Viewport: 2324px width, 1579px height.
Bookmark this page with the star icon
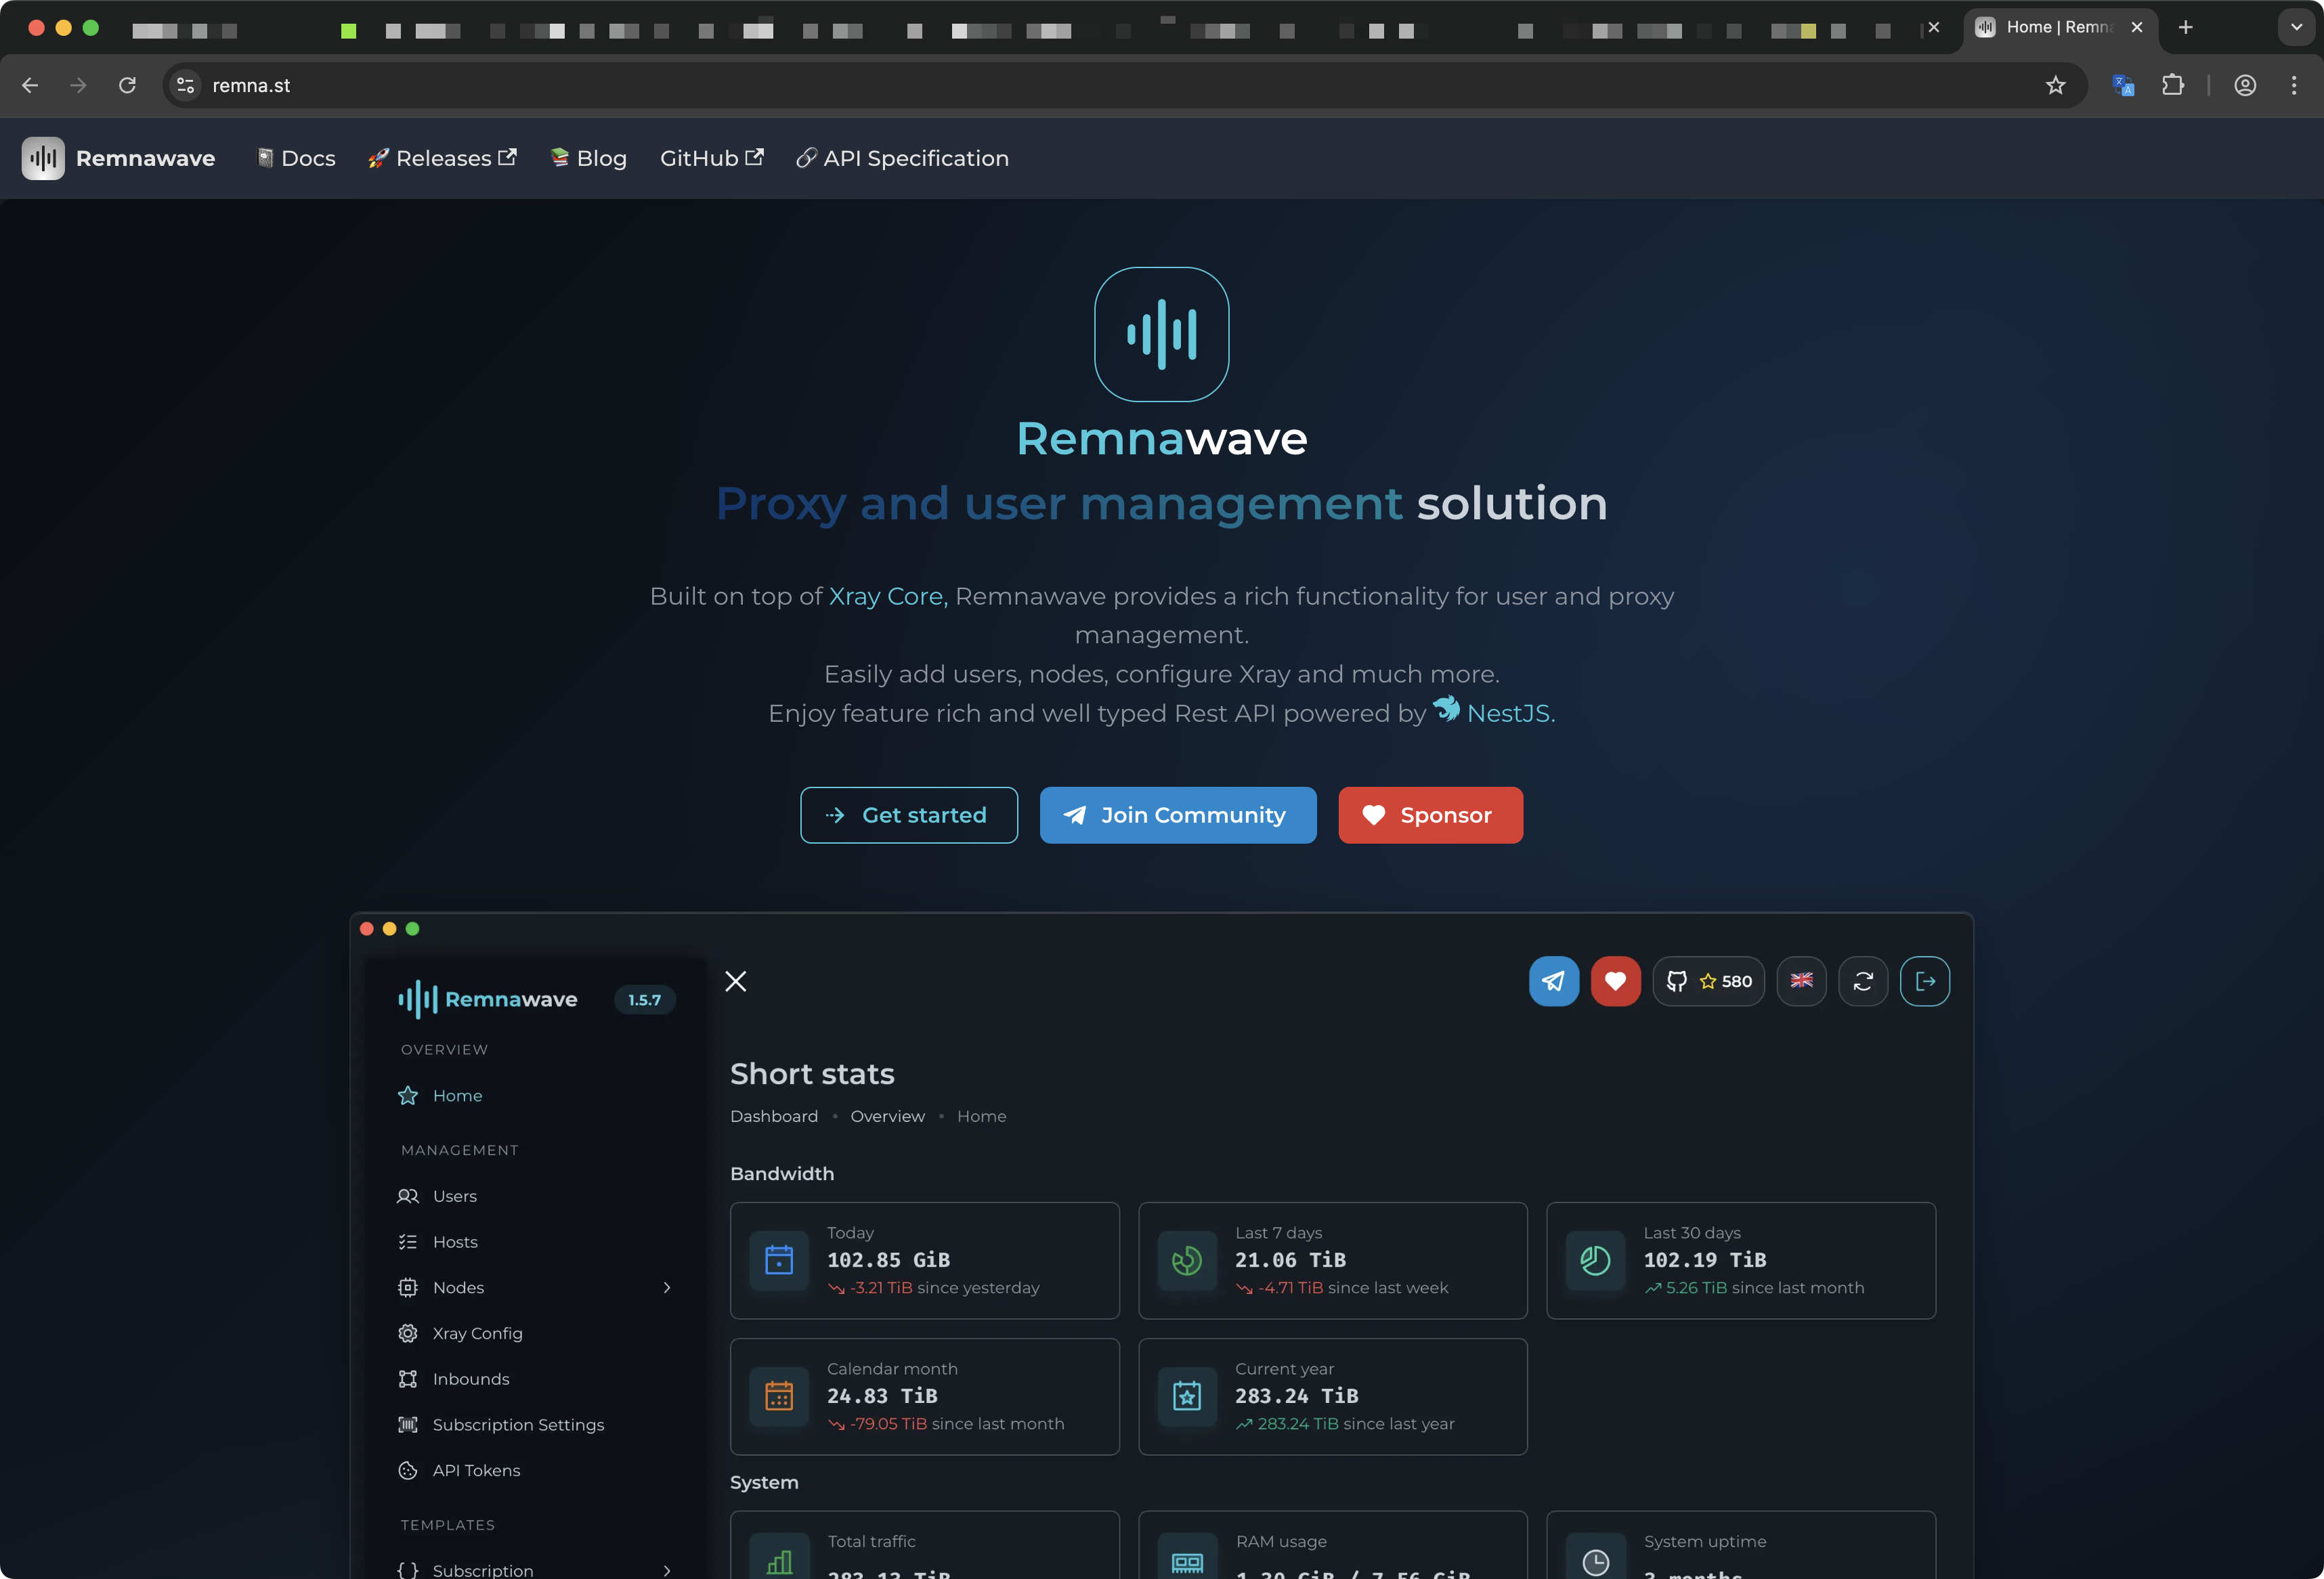tap(2055, 85)
